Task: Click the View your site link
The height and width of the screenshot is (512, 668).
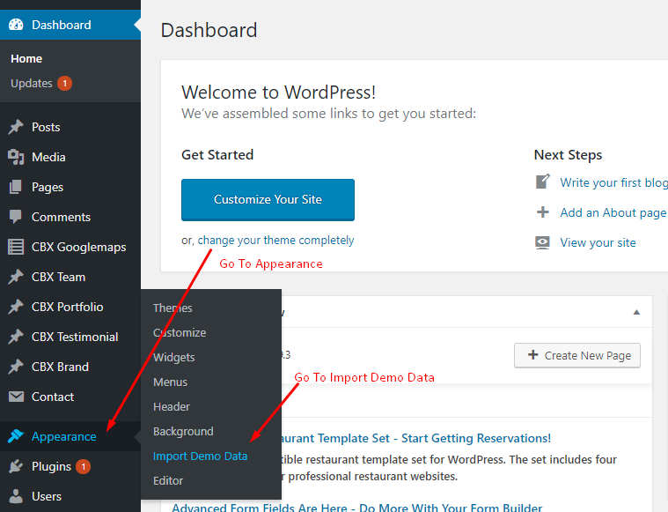Action: point(598,242)
